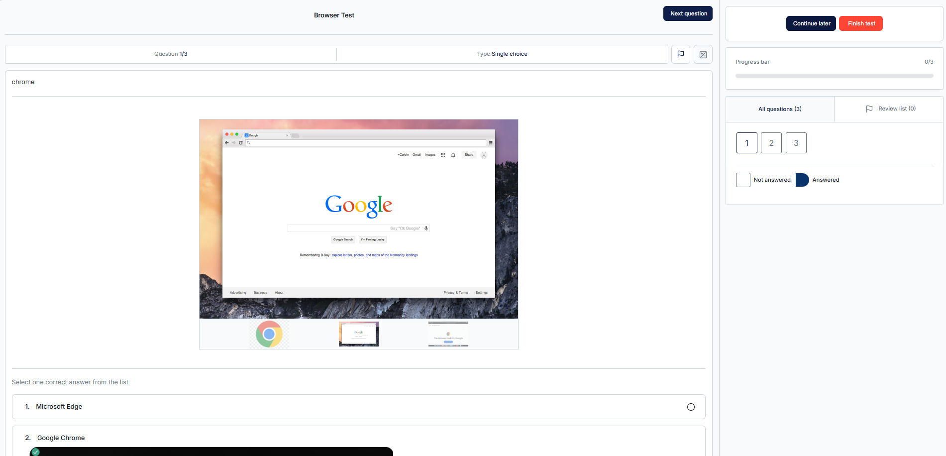Click the third Chrome download page thumbnail
Viewport: 946px width, 456px height.
pyautogui.click(x=448, y=334)
